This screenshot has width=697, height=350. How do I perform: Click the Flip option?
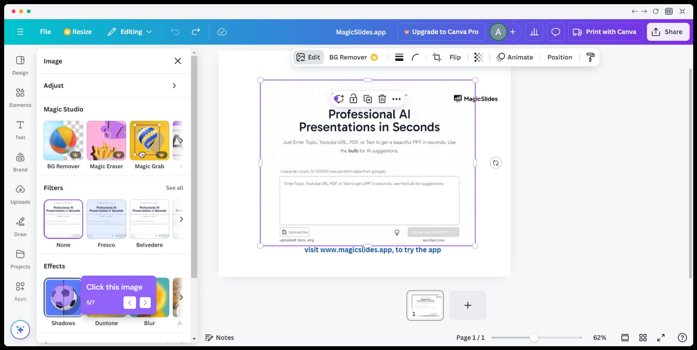455,57
